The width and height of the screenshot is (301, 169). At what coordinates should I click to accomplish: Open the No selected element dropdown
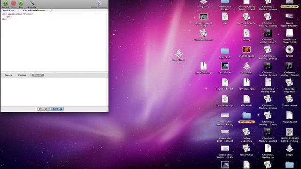pos(37,10)
